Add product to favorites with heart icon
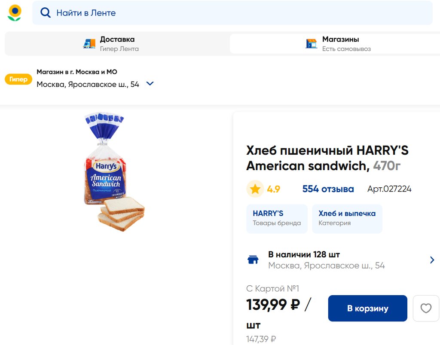The height and width of the screenshot is (345, 440). (x=425, y=308)
